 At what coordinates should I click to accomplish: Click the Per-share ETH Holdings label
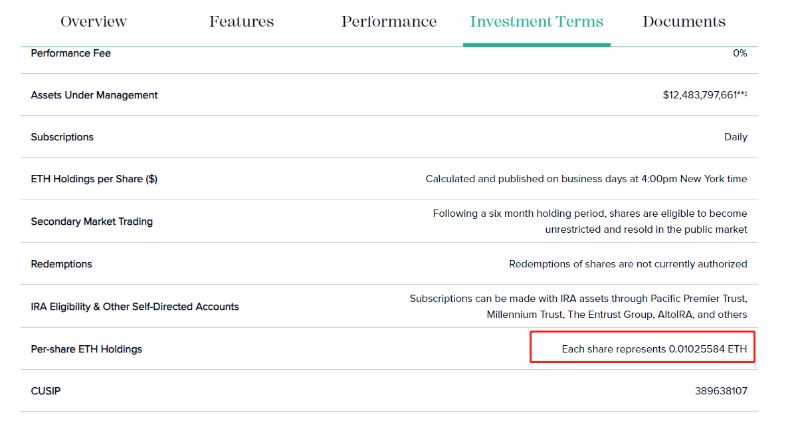click(86, 349)
